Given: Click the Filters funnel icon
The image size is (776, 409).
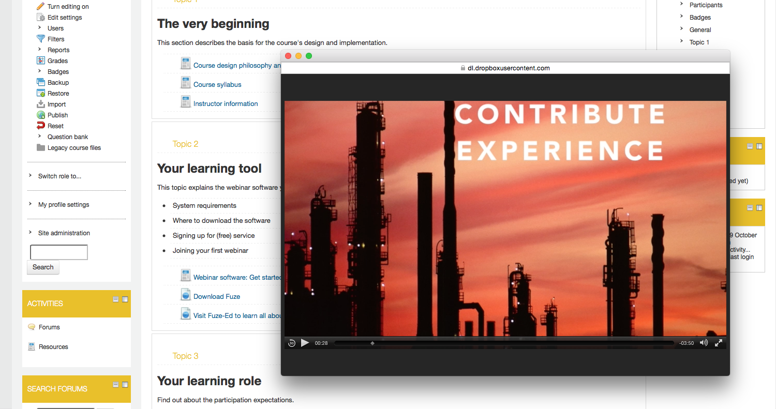Looking at the screenshot, I should 41,39.
